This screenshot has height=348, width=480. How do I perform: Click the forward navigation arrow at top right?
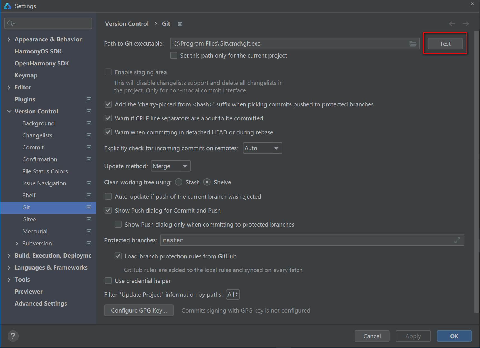coord(465,24)
